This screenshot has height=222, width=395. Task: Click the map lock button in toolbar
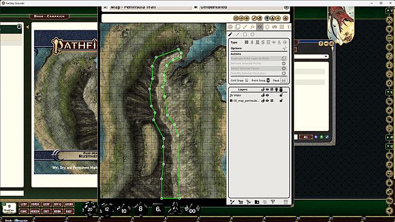285,18
